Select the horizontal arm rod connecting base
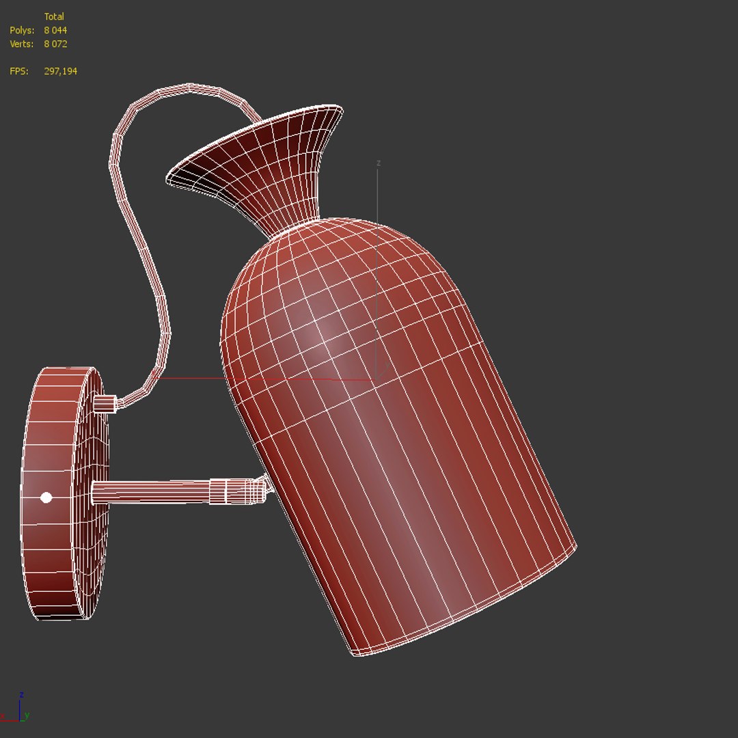This screenshot has height=738, width=738. point(150,492)
